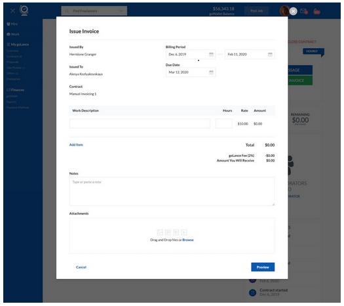Click the Notes text area
Image resolution: width=344 pixels, height=306 pixels.
(x=172, y=192)
